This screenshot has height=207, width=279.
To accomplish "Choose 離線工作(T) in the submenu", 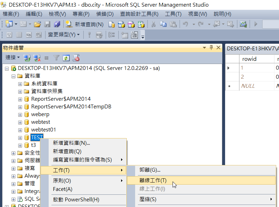I will coord(201,180).
